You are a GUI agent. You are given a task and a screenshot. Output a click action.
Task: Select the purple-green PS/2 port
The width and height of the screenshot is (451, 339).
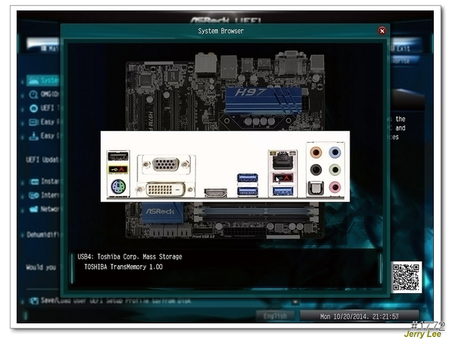pyautogui.click(x=118, y=186)
